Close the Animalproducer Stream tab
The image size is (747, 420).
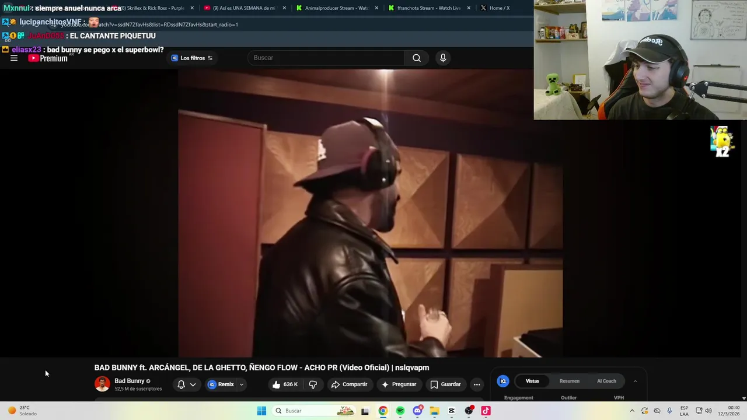(x=376, y=8)
